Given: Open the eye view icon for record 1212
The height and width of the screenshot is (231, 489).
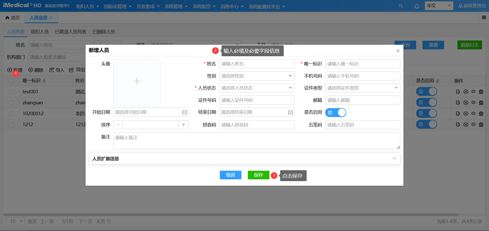Looking at the screenshot, I should tap(473, 124).
